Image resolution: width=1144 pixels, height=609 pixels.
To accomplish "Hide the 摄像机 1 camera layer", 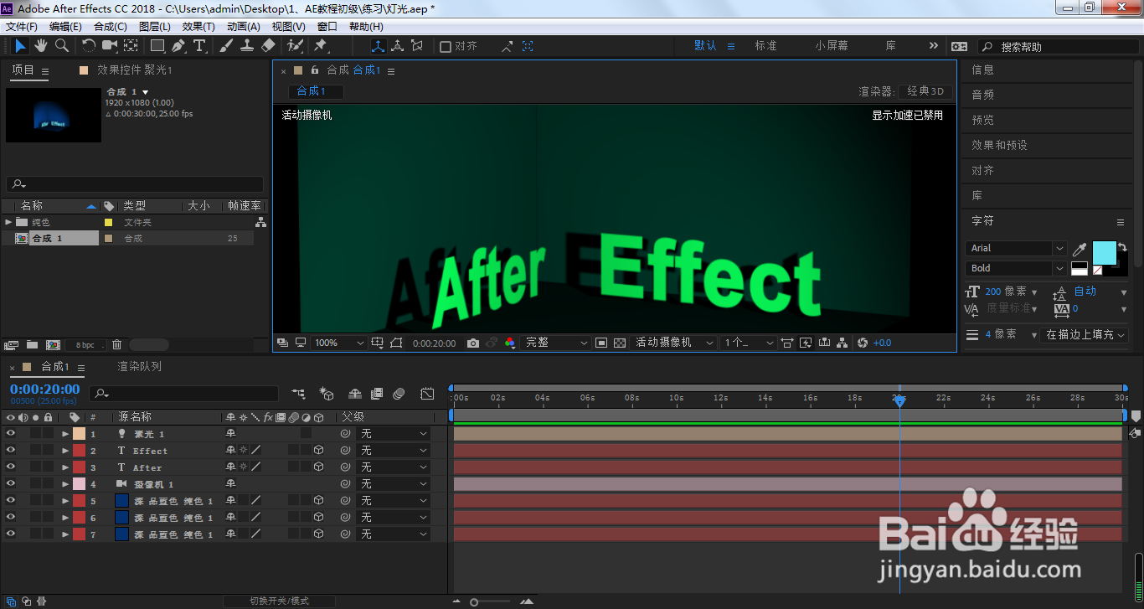I will [10, 483].
